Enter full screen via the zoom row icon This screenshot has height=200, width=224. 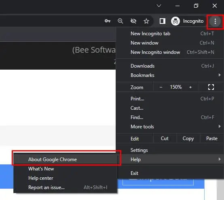211,87
